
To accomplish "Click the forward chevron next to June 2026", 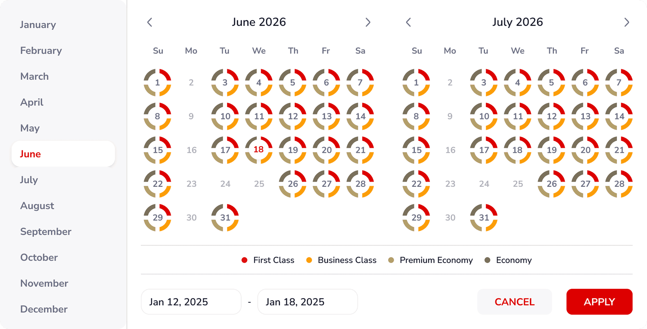I will (368, 22).
